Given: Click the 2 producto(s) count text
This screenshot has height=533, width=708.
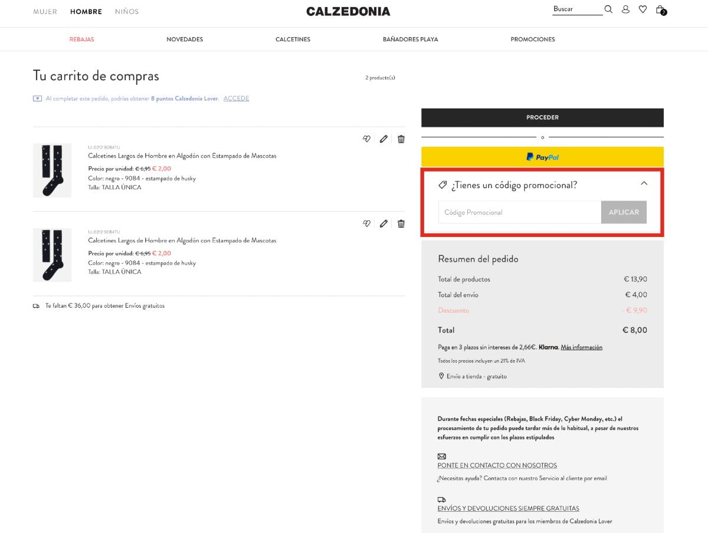Looking at the screenshot, I should [380, 78].
